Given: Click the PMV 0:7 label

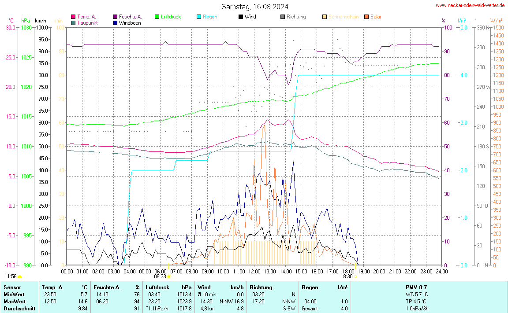Looking at the screenshot, I should coord(416,287).
